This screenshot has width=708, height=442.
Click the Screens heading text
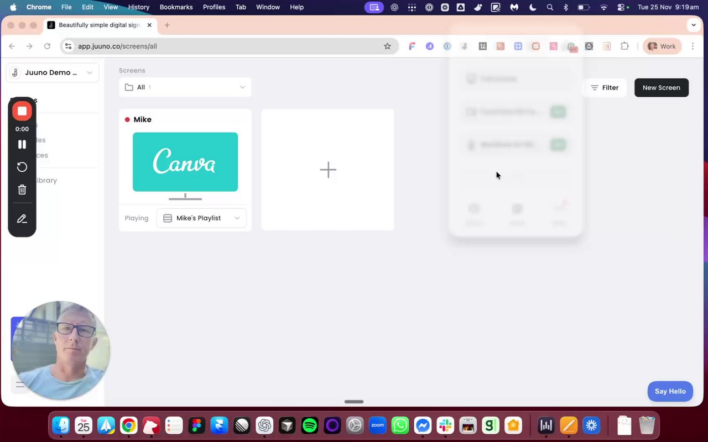pyautogui.click(x=132, y=70)
